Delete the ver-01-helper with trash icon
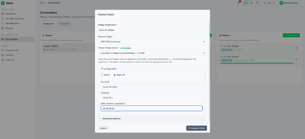 (x=296, y=48)
